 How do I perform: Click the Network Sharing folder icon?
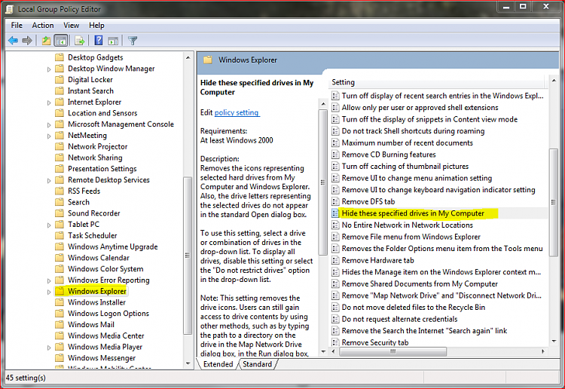point(60,158)
